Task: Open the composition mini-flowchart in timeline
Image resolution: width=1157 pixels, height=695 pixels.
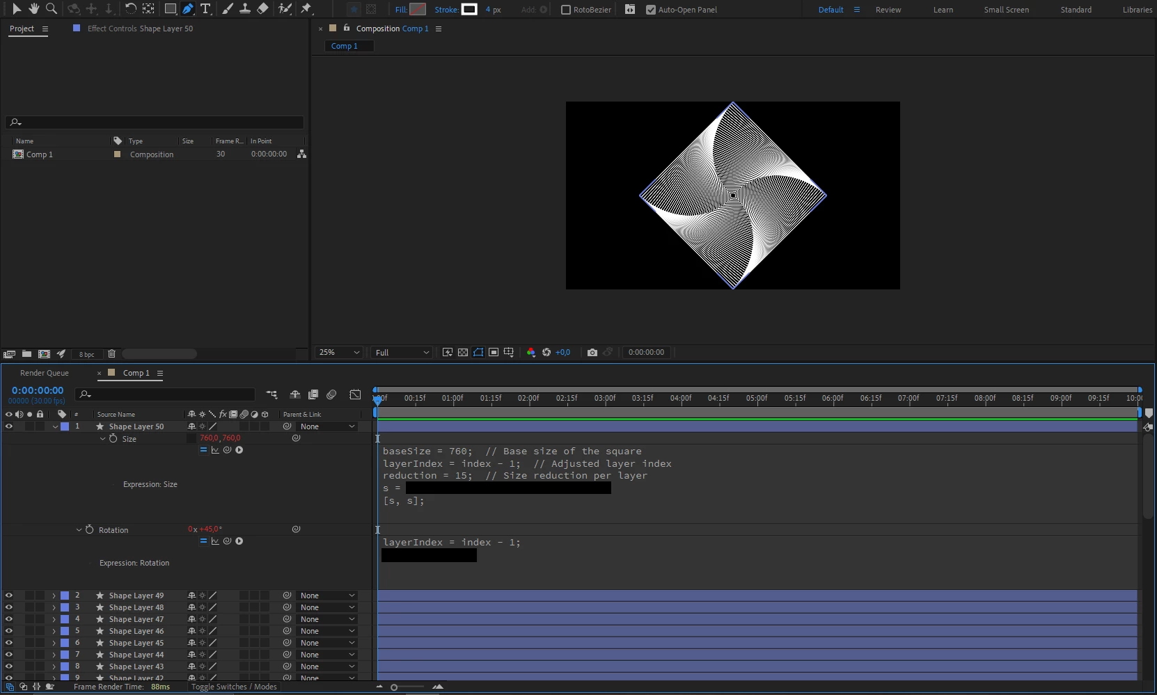Action: (x=272, y=394)
